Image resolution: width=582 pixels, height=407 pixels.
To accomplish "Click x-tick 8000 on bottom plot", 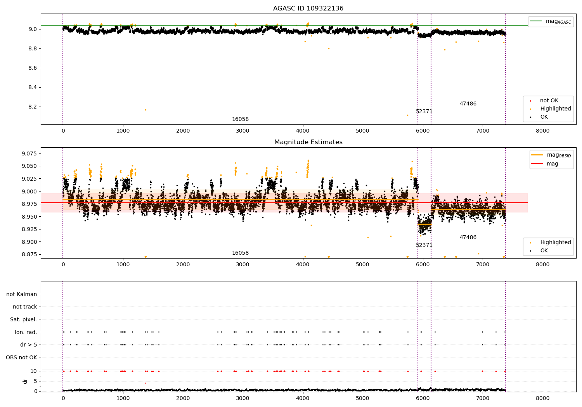I will point(542,398).
